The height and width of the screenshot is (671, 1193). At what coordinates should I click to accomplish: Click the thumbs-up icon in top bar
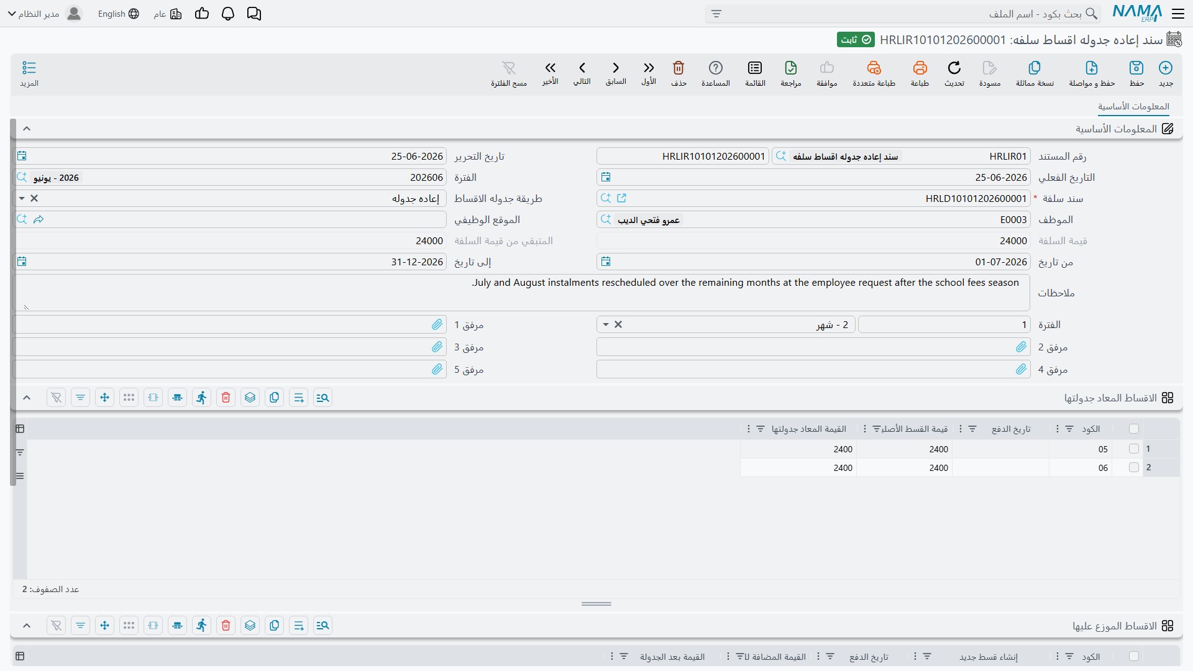202,14
